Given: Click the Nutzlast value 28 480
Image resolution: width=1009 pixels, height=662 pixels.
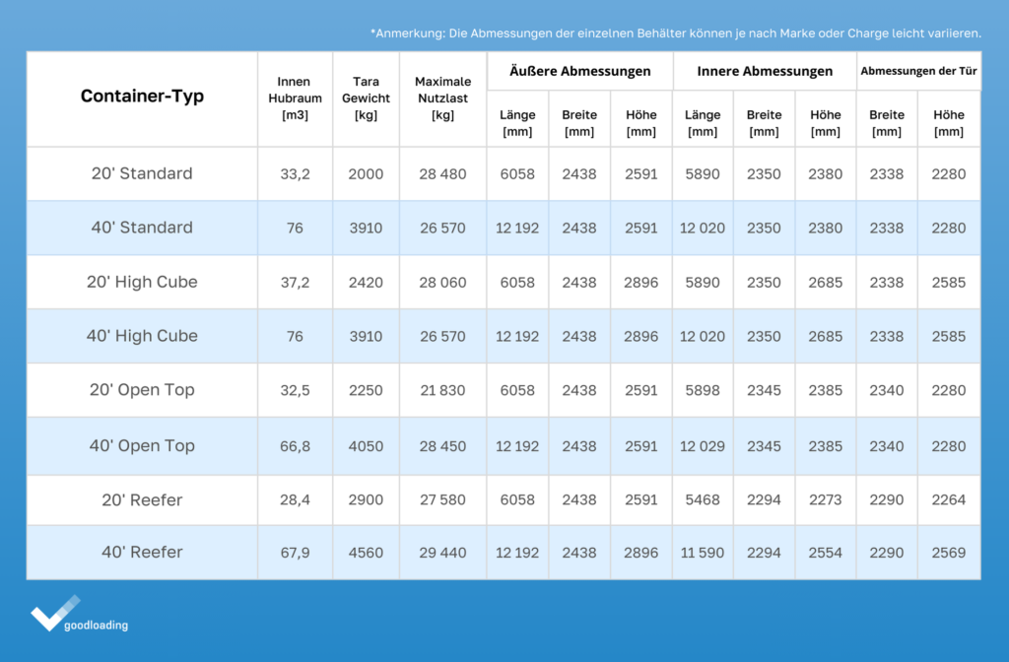Looking at the screenshot, I should [x=442, y=174].
